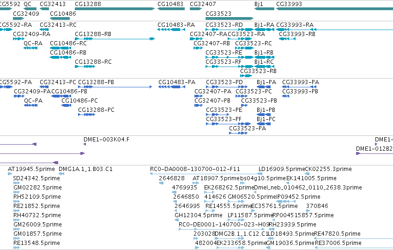
Task: Click EST GH12304.5prime
Action: (177, 220)
